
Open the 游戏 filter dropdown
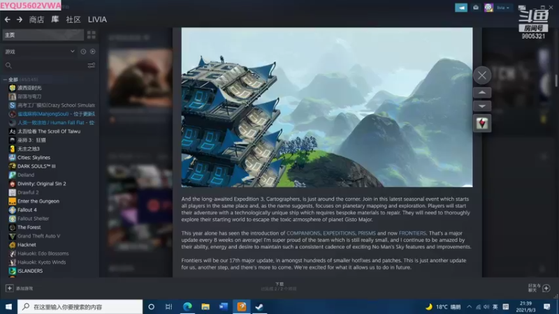pyautogui.click(x=40, y=52)
